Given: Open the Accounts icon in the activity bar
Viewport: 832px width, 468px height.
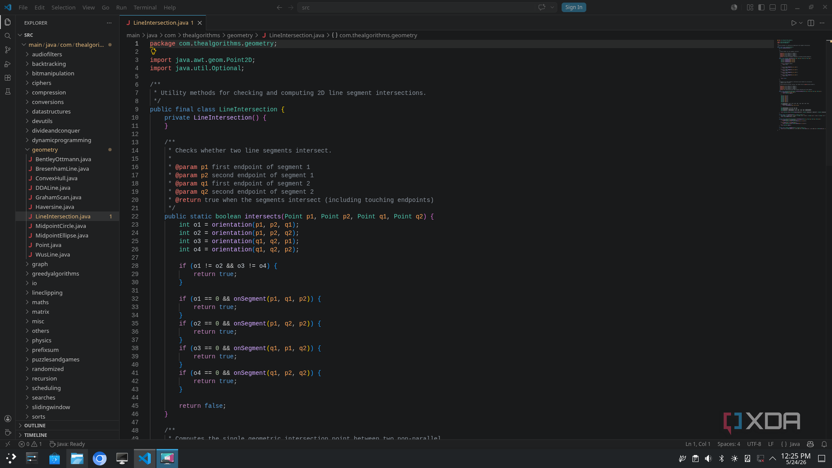Looking at the screenshot, I should coord(8,419).
